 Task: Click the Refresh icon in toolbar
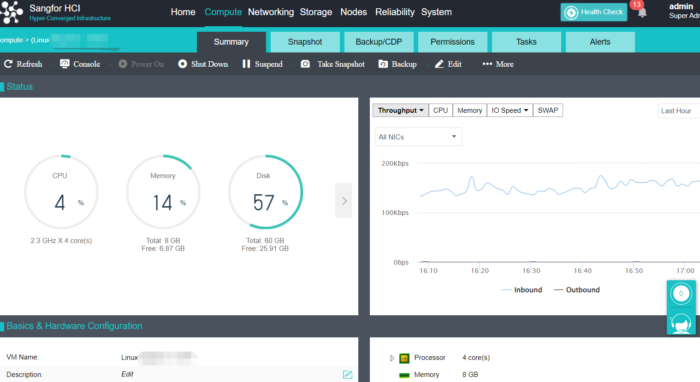point(8,64)
